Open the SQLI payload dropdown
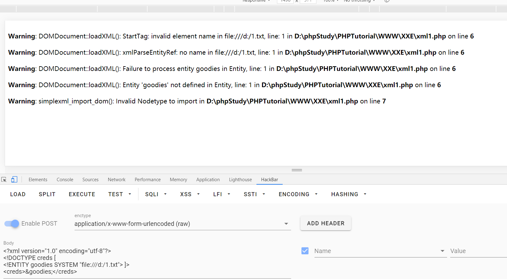This screenshot has height=279, width=507. coord(156,194)
